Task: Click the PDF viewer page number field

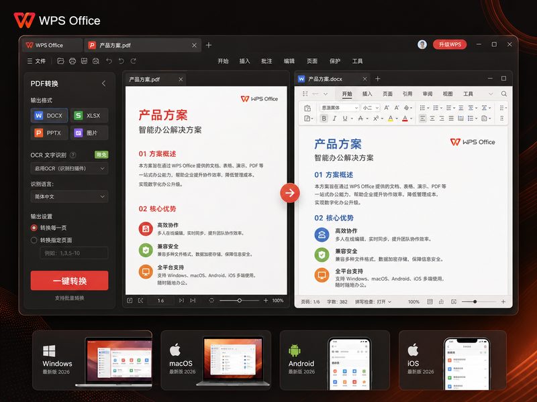Action: (x=160, y=300)
